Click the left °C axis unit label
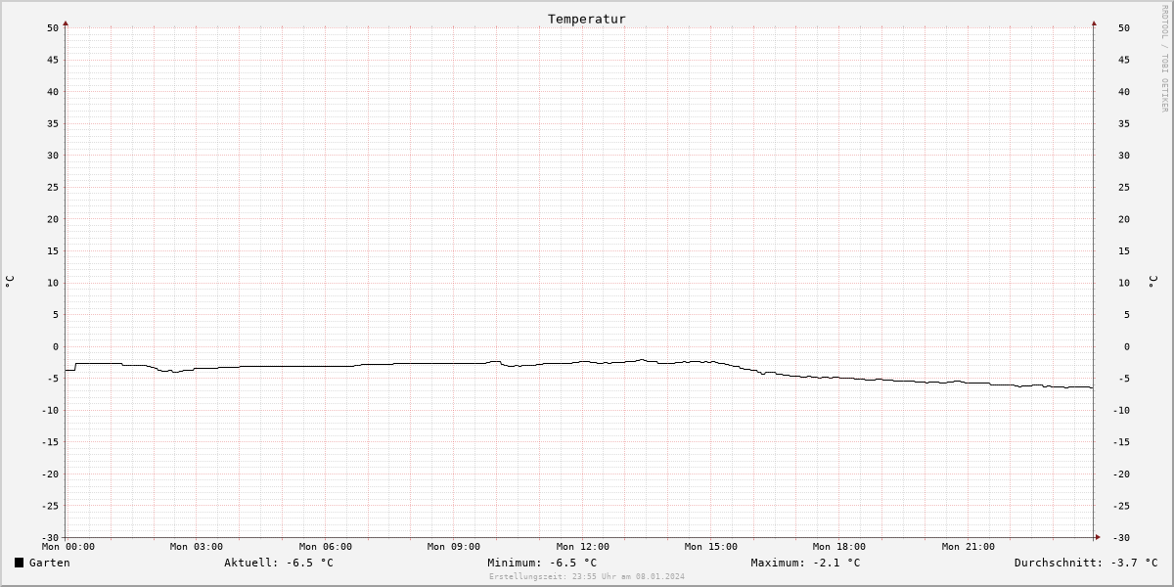The width and height of the screenshot is (1174, 587). point(9,282)
